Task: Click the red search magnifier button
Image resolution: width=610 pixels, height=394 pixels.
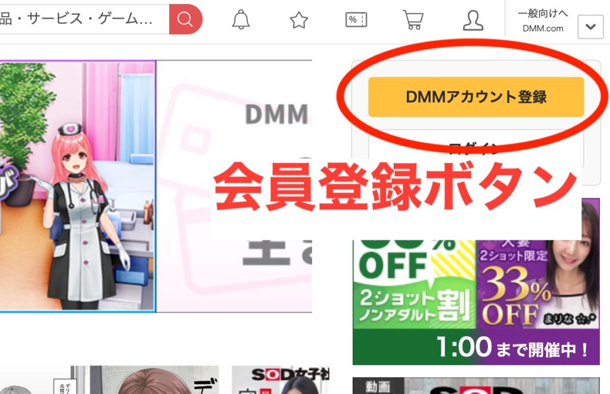Action: click(186, 19)
